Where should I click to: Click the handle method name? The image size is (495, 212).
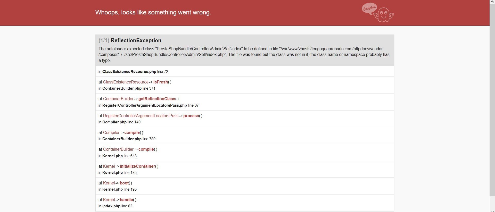(126, 200)
